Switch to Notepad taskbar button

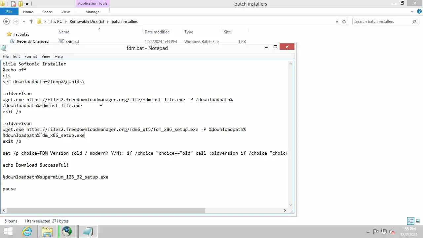88,231
